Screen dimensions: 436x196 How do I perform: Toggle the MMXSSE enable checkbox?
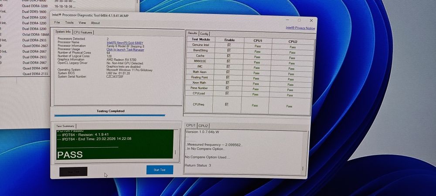(x=229, y=61)
